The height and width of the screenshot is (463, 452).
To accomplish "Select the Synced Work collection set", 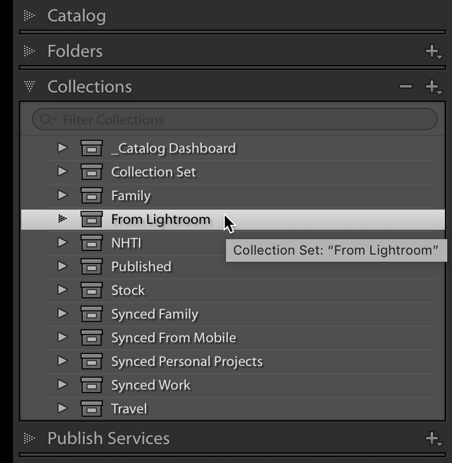I will click(x=233, y=385).
